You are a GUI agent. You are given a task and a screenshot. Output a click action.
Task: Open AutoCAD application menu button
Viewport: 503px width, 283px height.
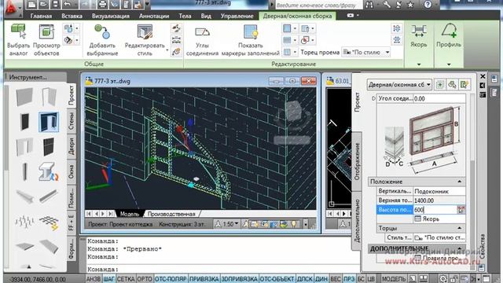(13, 8)
